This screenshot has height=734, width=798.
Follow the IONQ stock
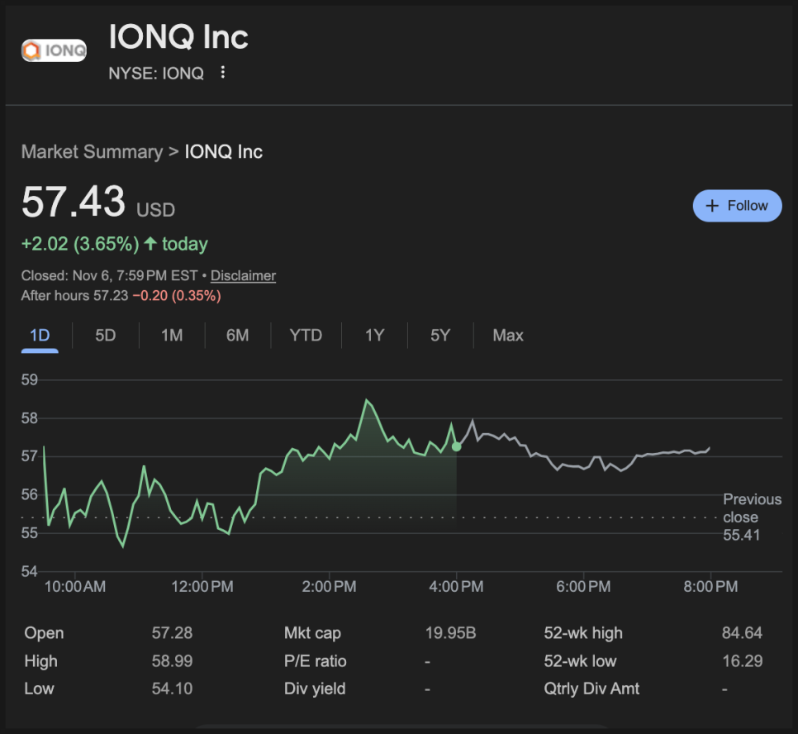pyautogui.click(x=737, y=206)
